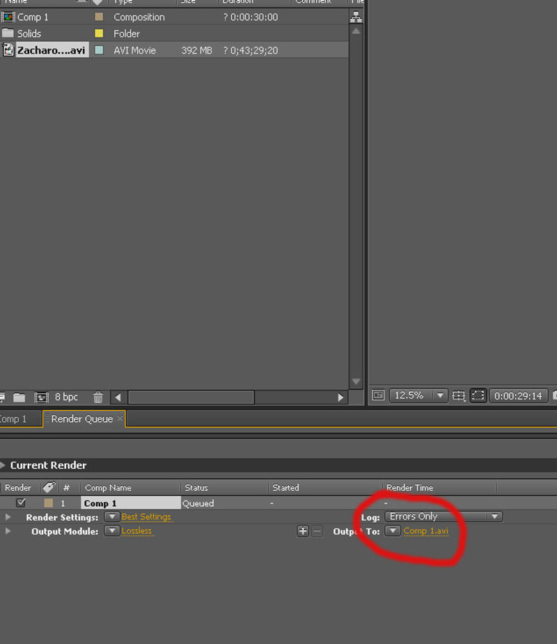Click the Best Settings link
Image resolution: width=557 pixels, height=644 pixels.
point(146,517)
